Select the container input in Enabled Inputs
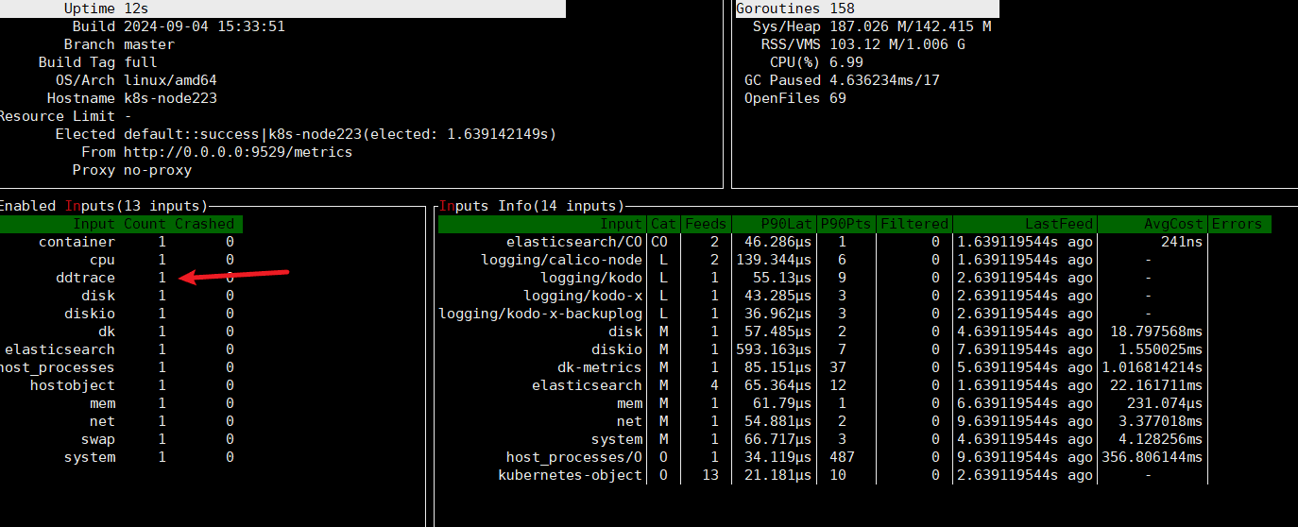The width and height of the screenshot is (1298, 527). coord(77,242)
